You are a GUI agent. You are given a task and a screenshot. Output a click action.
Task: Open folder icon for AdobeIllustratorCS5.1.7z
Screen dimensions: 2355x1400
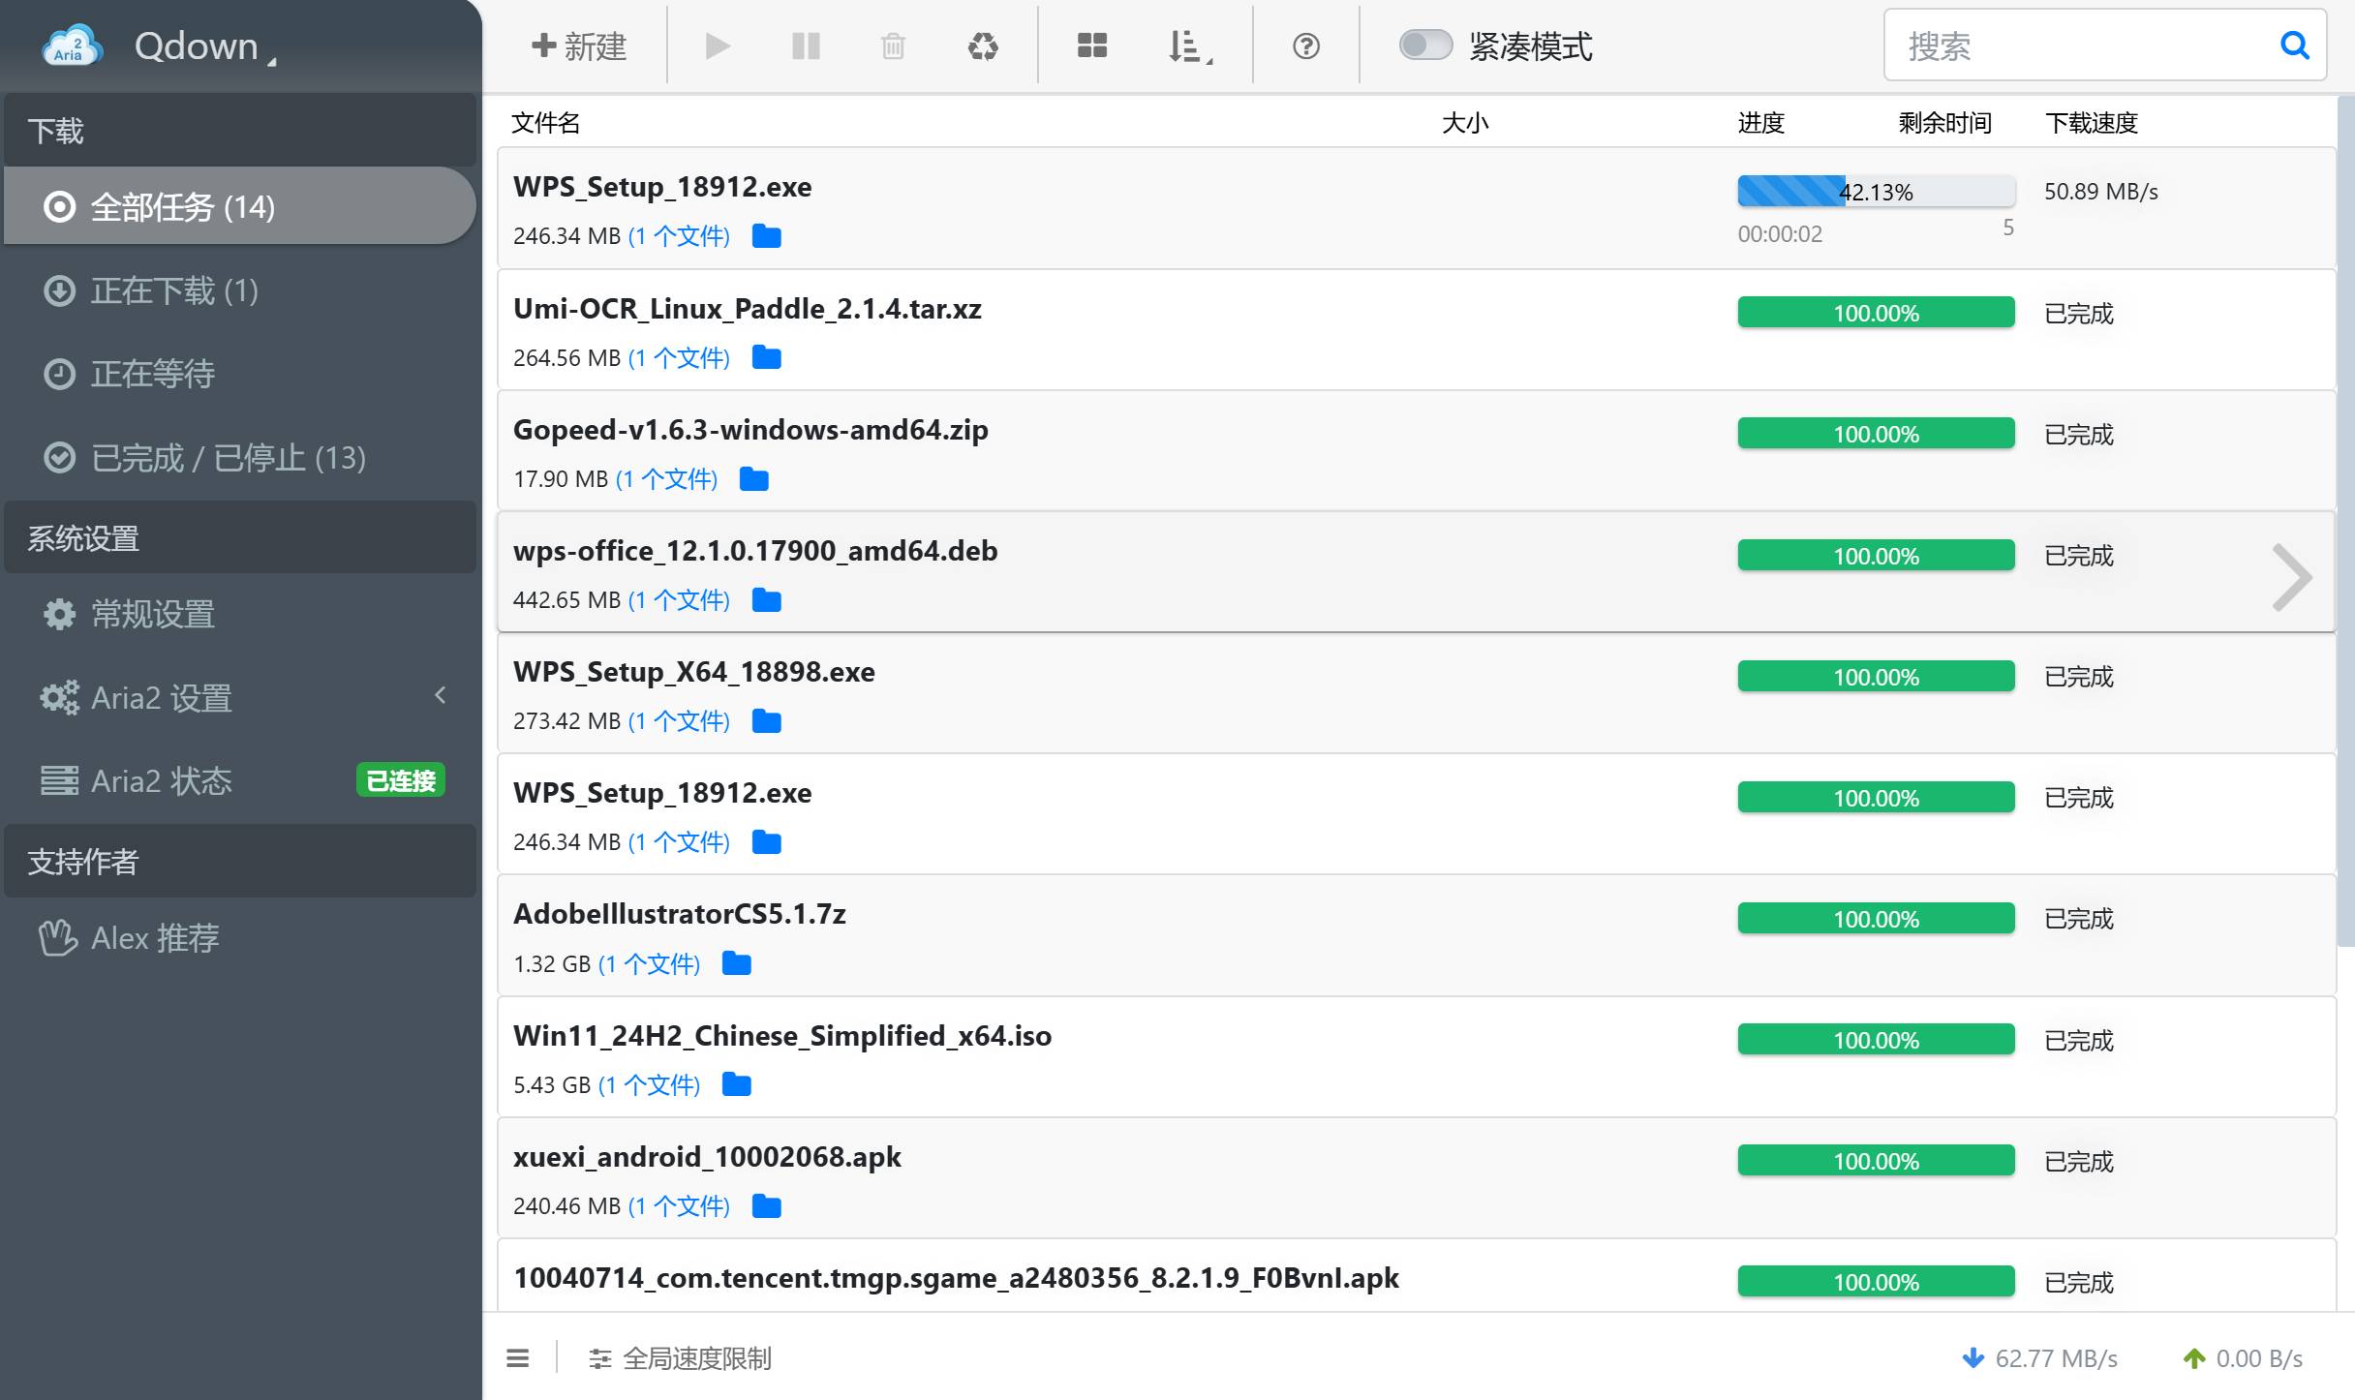coord(737,963)
